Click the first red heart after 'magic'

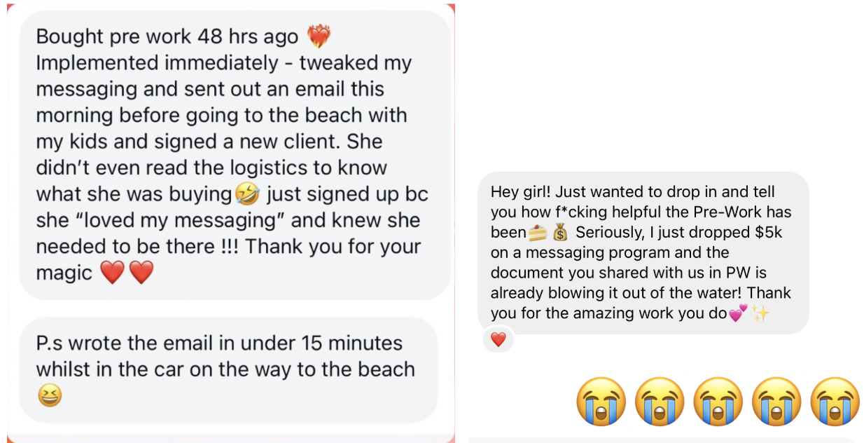click(112, 272)
